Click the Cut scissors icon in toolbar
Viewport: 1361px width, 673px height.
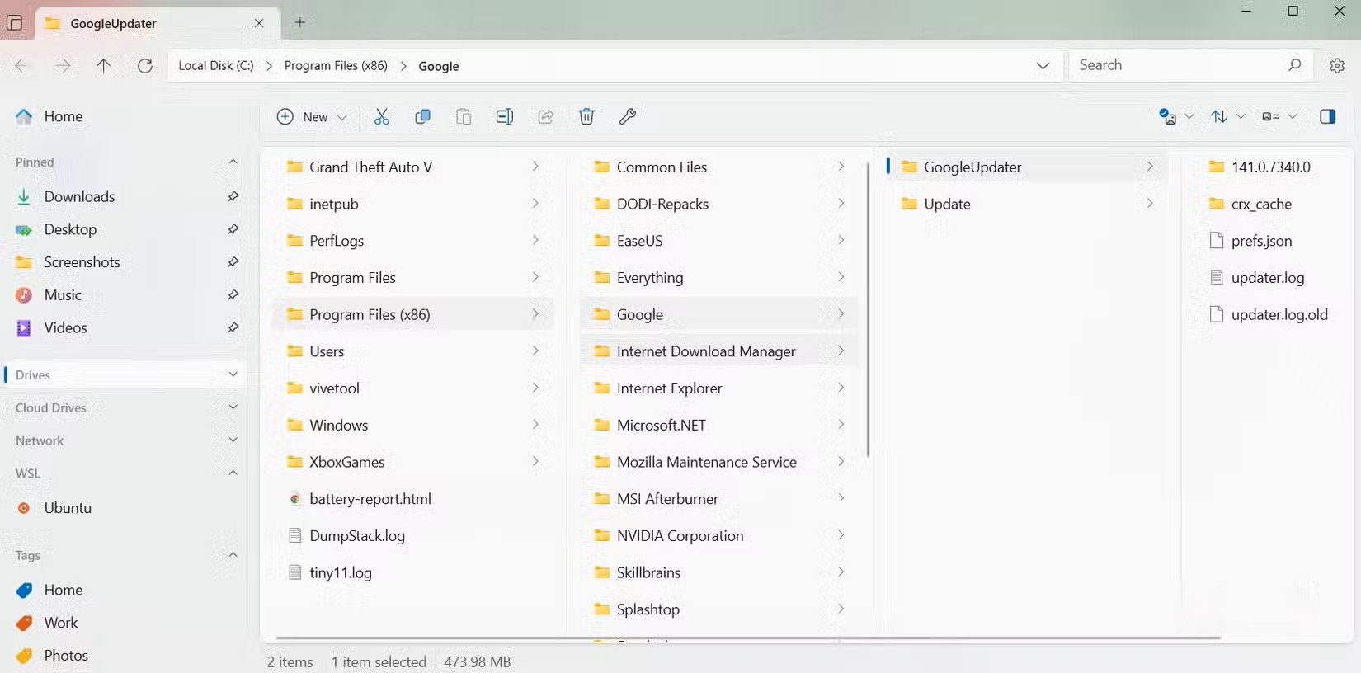[381, 117]
